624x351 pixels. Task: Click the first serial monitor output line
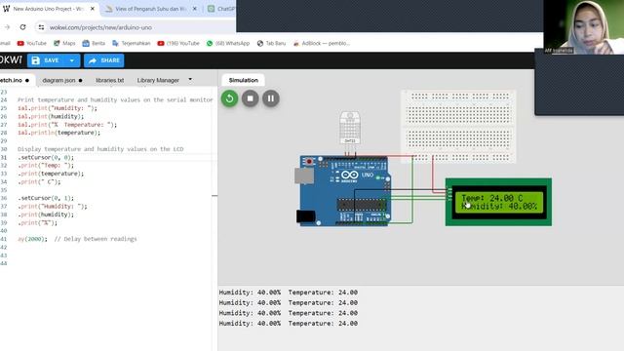coord(289,292)
